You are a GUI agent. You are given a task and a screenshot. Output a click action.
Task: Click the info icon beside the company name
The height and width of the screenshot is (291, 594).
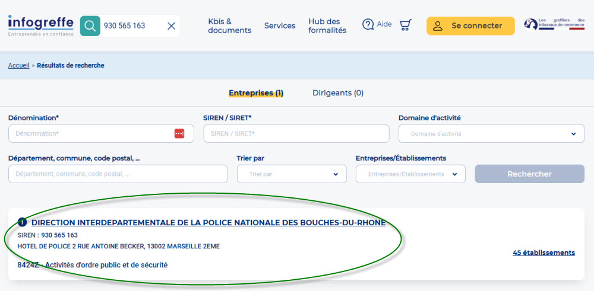tap(23, 222)
